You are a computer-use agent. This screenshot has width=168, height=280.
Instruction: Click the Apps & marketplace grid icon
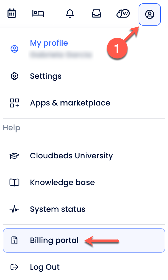pyautogui.click(x=14, y=103)
